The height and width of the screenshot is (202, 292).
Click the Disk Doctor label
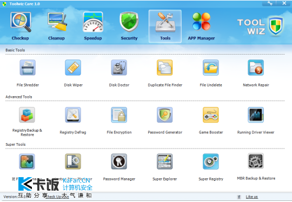click(119, 85)
